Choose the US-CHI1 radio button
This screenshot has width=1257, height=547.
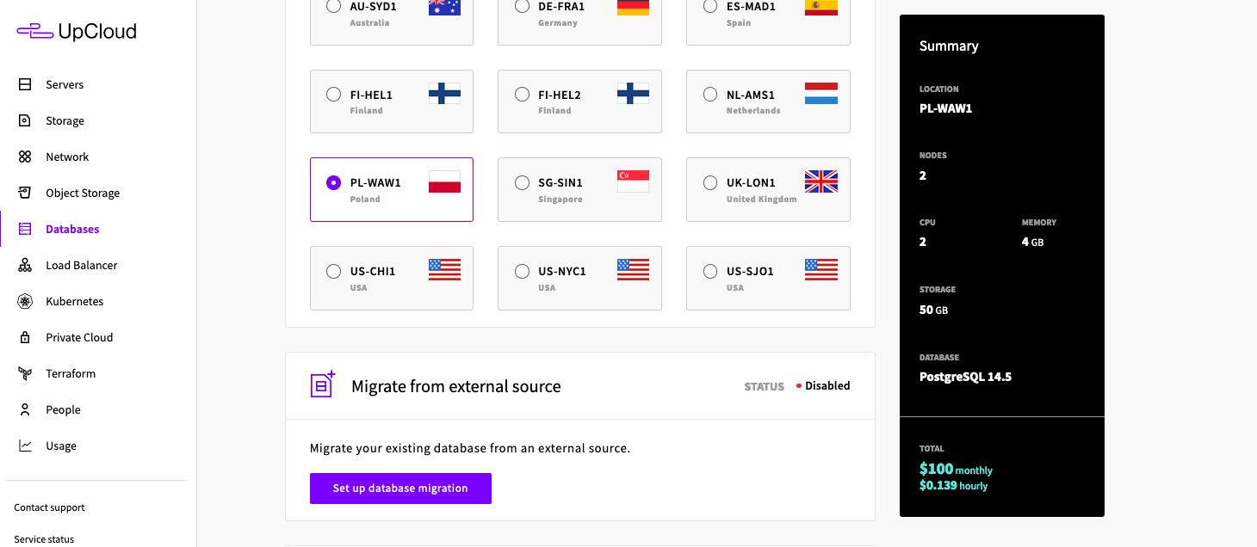click(x=333, y=271)
